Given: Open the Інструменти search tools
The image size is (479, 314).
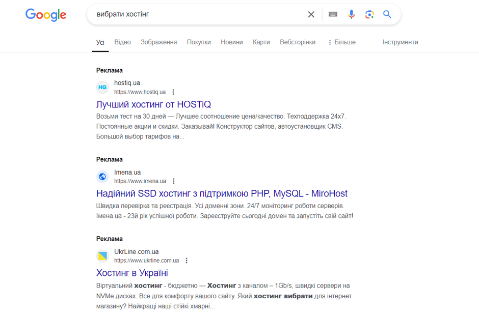Looking at the screenshot, I should click(x=400, y=42).
